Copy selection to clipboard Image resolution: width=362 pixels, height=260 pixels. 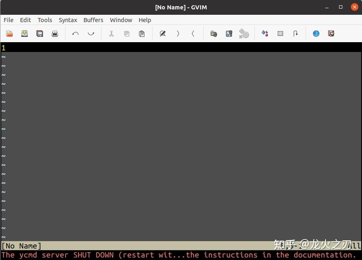click(x=126, y=34)
